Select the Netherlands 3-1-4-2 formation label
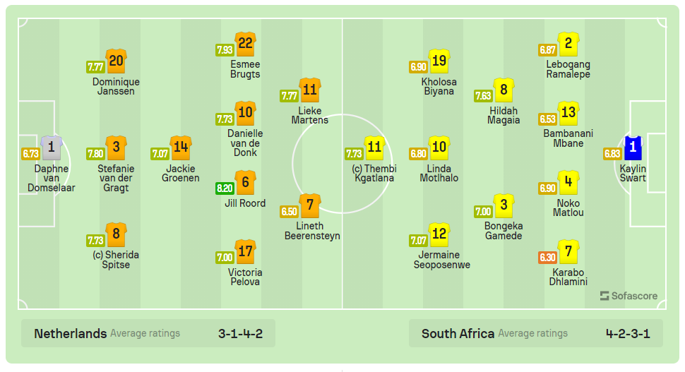The width and height of the screenshot is (685, 372). (x=240, y=333)
